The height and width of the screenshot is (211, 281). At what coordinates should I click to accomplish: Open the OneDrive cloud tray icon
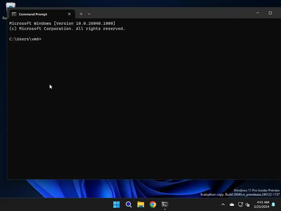click(x=232, y=204)
